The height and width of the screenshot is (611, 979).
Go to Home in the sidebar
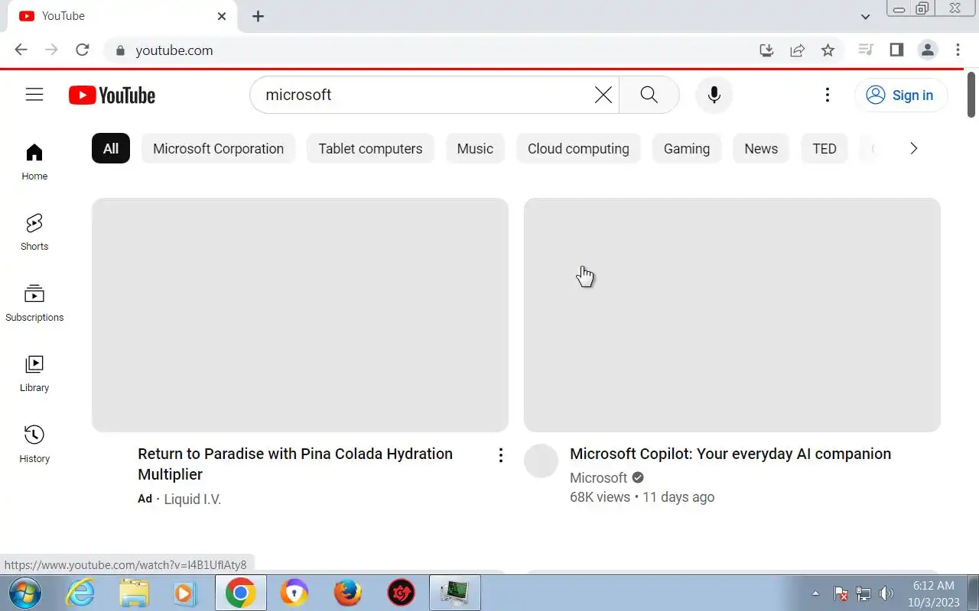[34, 162]
